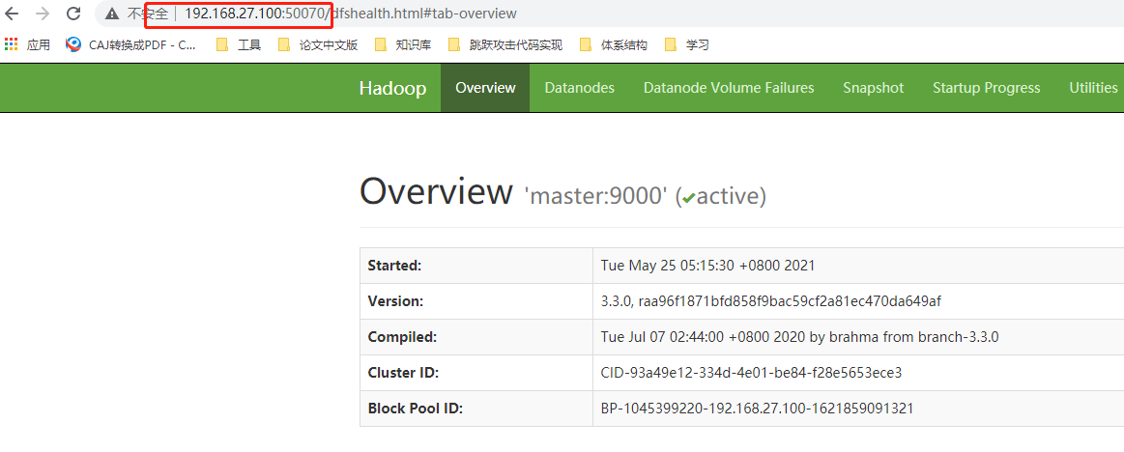Switch to the Datanodes tab
1124x452 pixels.
pyautogui.click(x=579, y=87)
